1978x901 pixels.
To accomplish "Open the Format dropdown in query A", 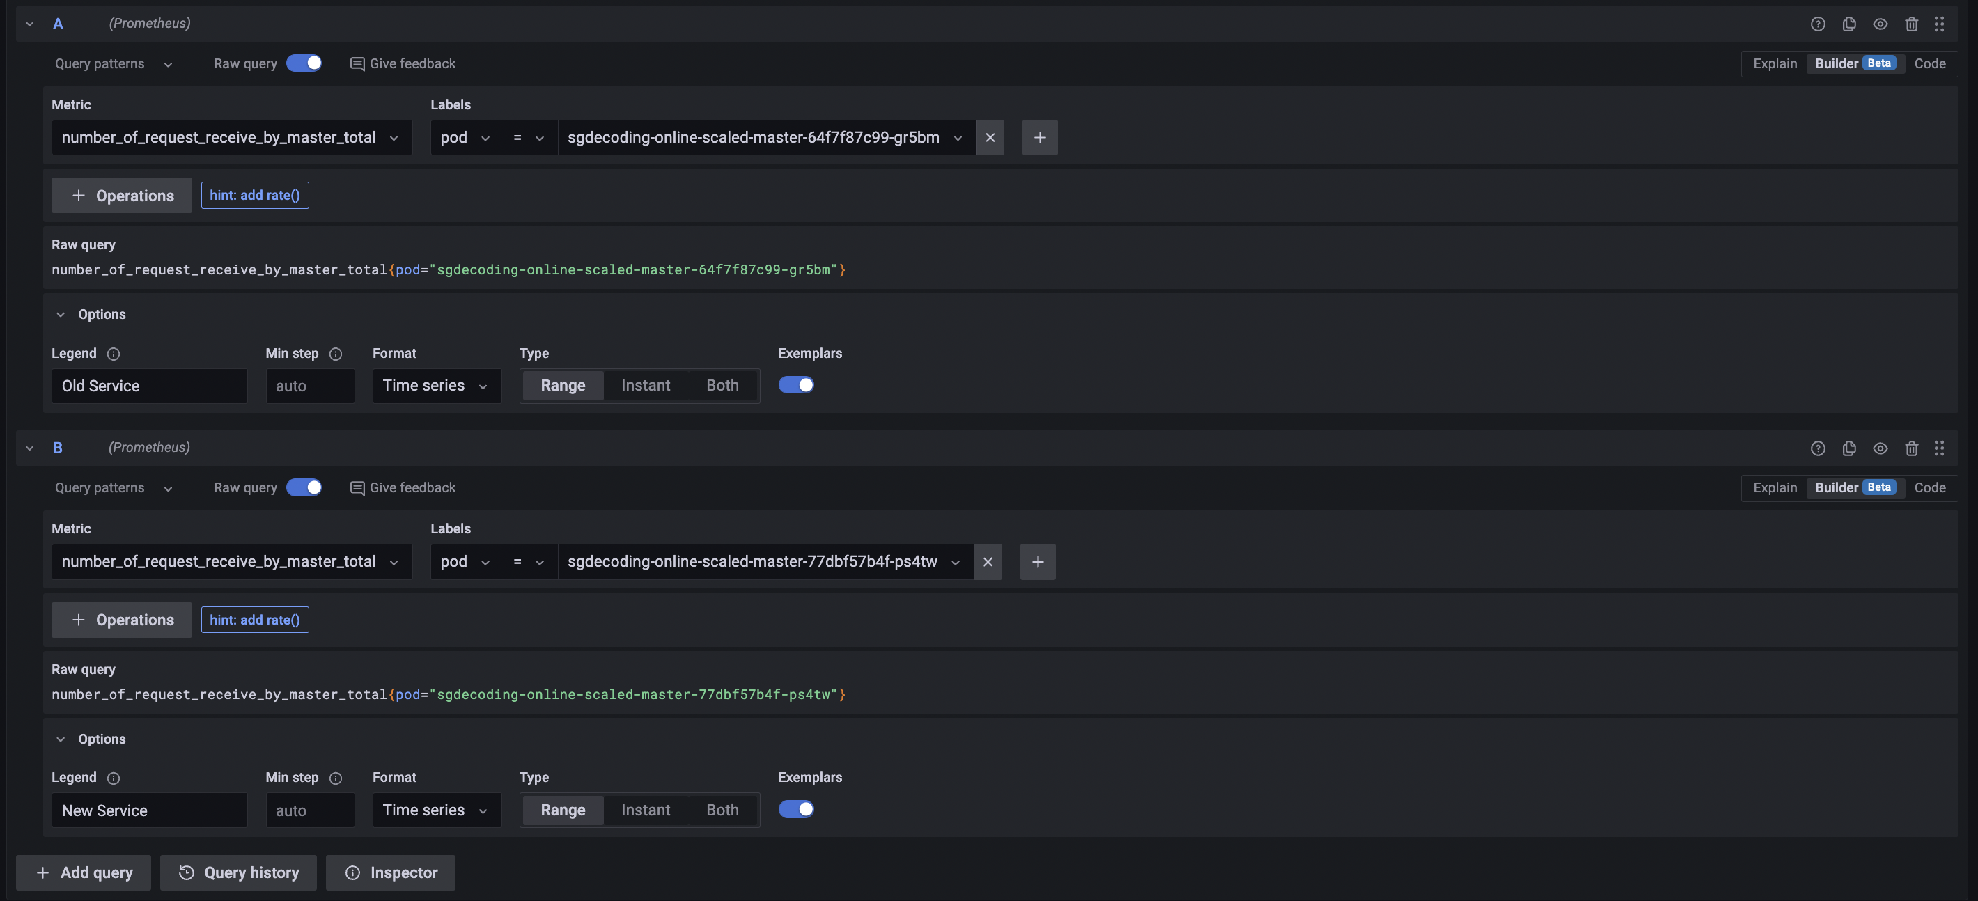I will tap(437, 385).
